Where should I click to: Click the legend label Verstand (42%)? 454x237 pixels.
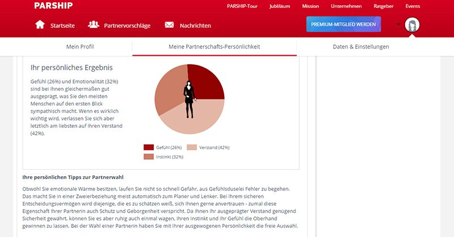pos(215,148)
